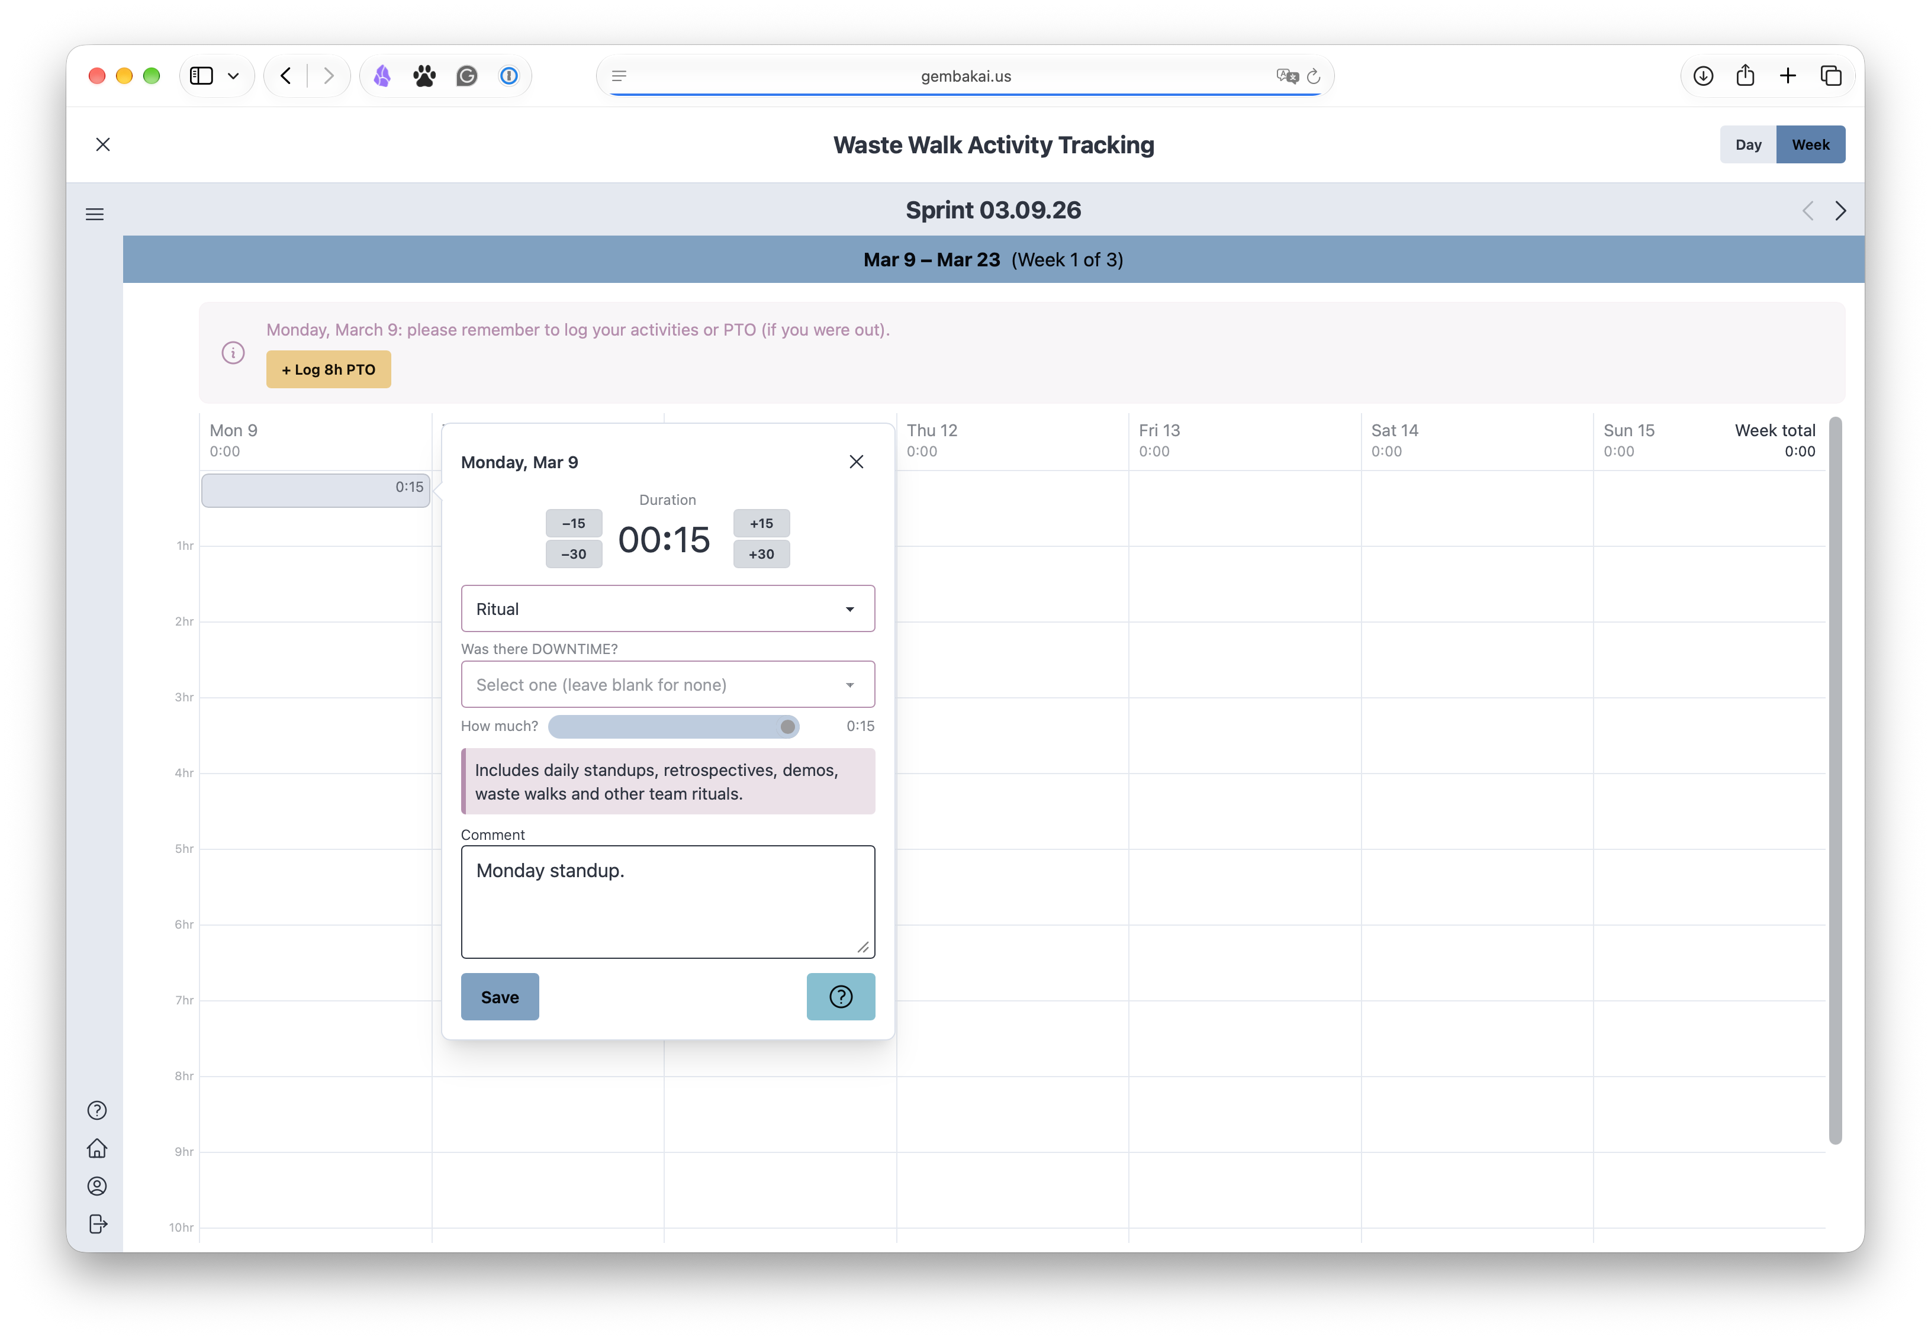Open the downtime selection dropdown
Screen dimensions: 1931x1340
668,684
